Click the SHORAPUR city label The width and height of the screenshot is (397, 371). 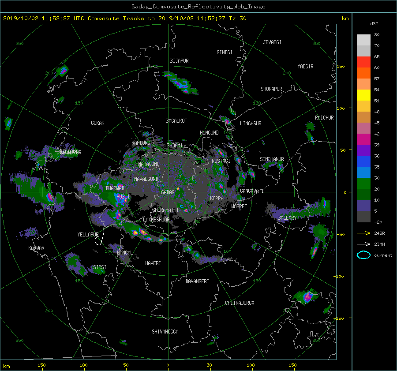point(271,89)
